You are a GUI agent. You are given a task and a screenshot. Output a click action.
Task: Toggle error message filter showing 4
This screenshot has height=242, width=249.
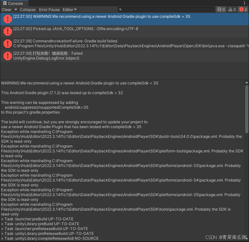coord(243,9)
